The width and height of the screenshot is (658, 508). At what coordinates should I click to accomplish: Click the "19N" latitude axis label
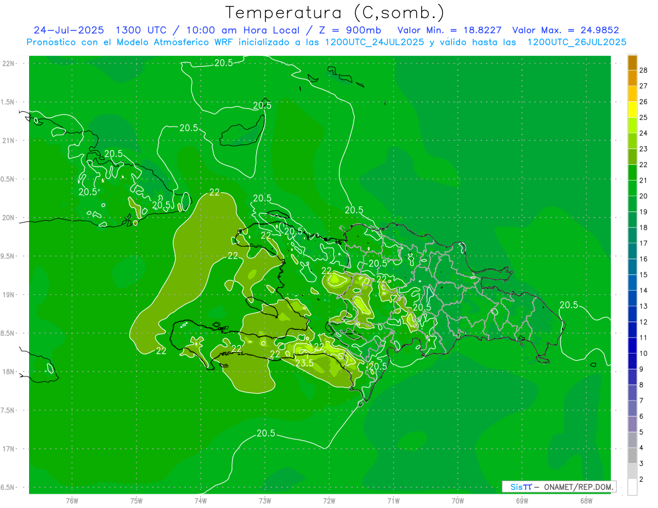coord(8,295)
